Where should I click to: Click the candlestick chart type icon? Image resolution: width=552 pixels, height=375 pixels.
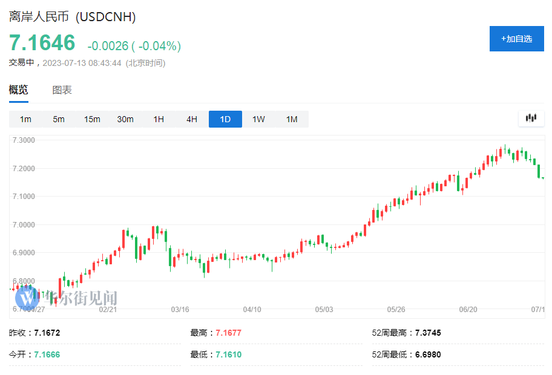[x=531, y=119]
